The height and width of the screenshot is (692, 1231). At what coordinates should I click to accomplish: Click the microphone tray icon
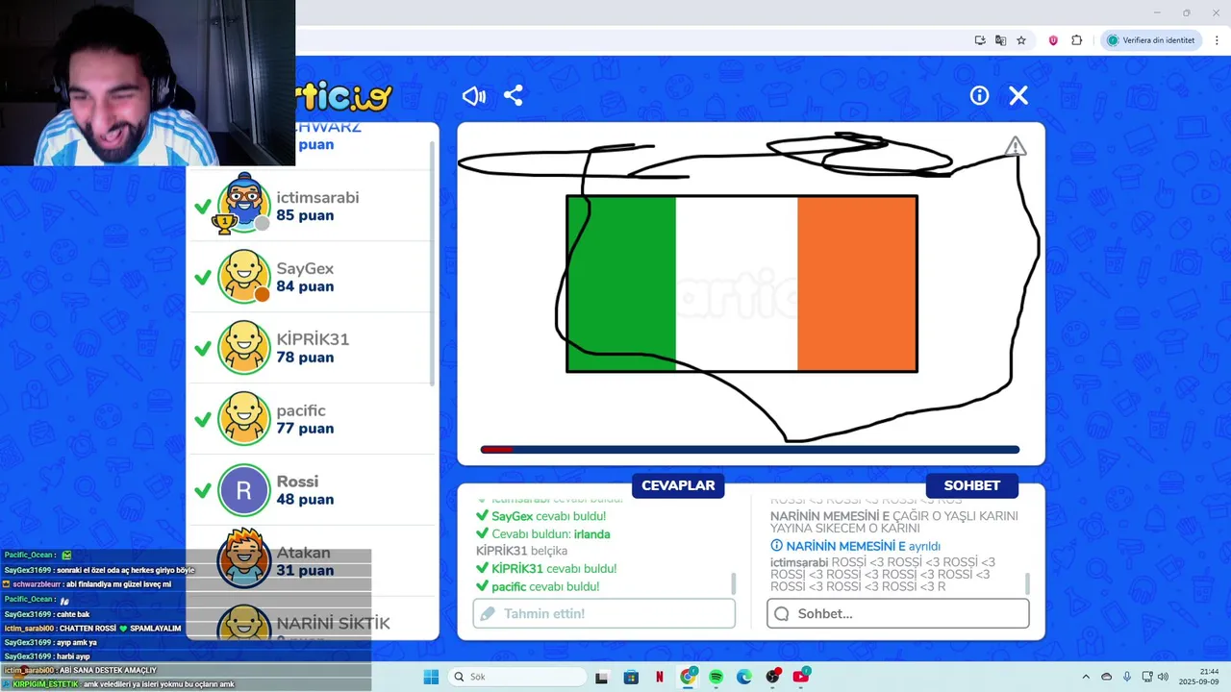point(1127,677)
